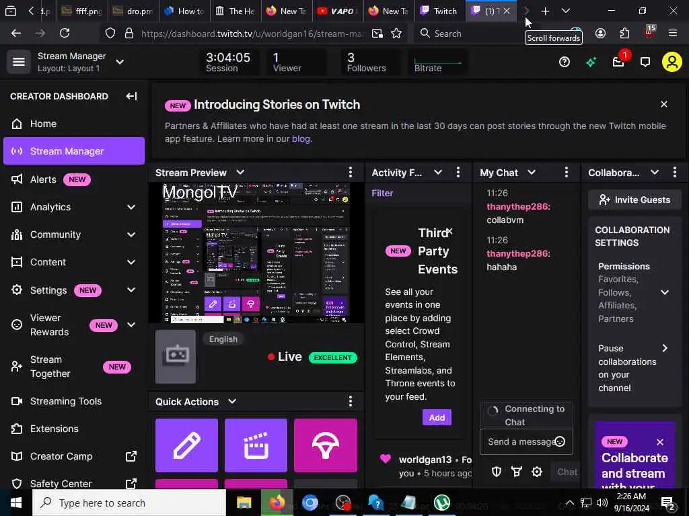Close the Third Party Events card
This screenshot has width=689, height=516.
pyautogui.click(x=449, y=231)
